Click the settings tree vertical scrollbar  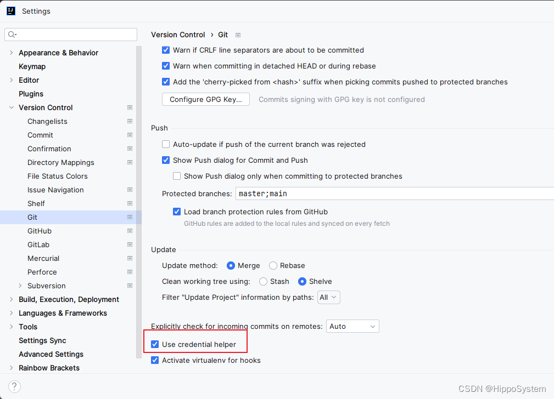coord(139,202)
